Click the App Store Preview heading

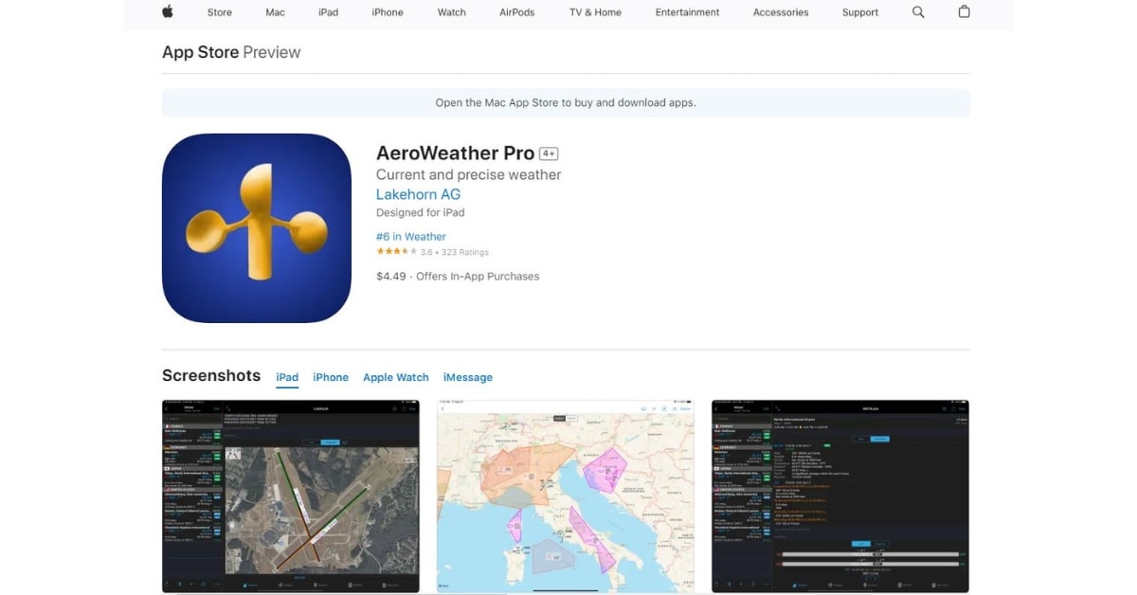pyautogui.click(x=231, y=52)
